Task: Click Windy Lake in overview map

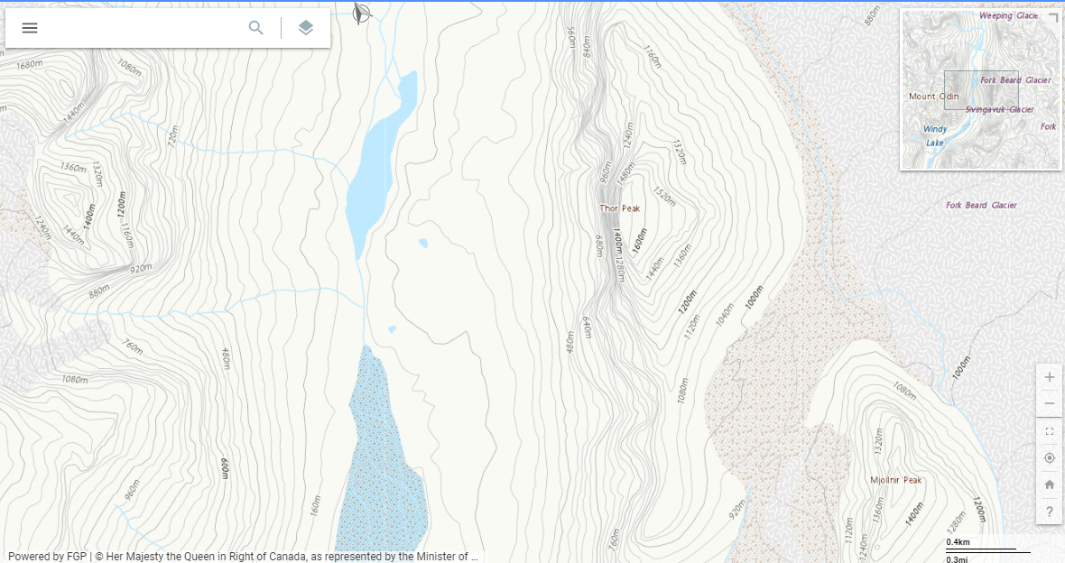Action: (x=935, y=136)
